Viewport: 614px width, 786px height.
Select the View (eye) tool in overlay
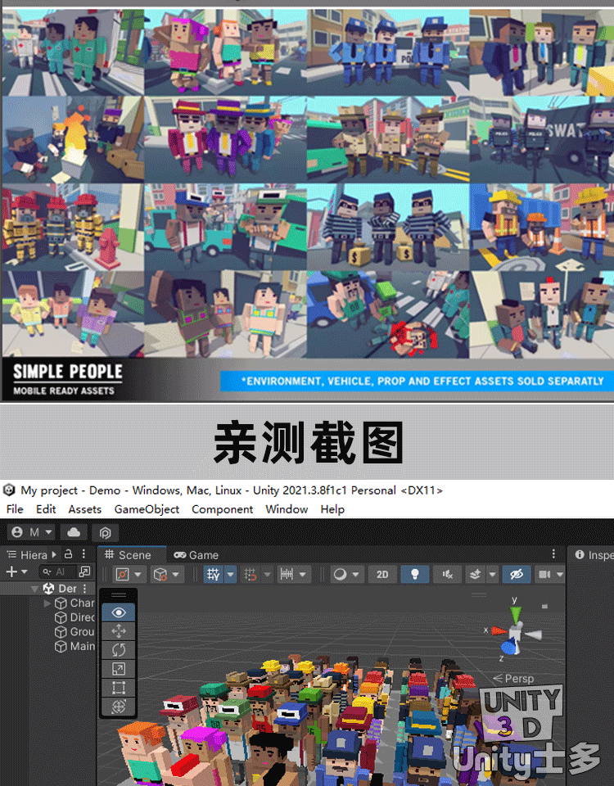coord(119,612)
